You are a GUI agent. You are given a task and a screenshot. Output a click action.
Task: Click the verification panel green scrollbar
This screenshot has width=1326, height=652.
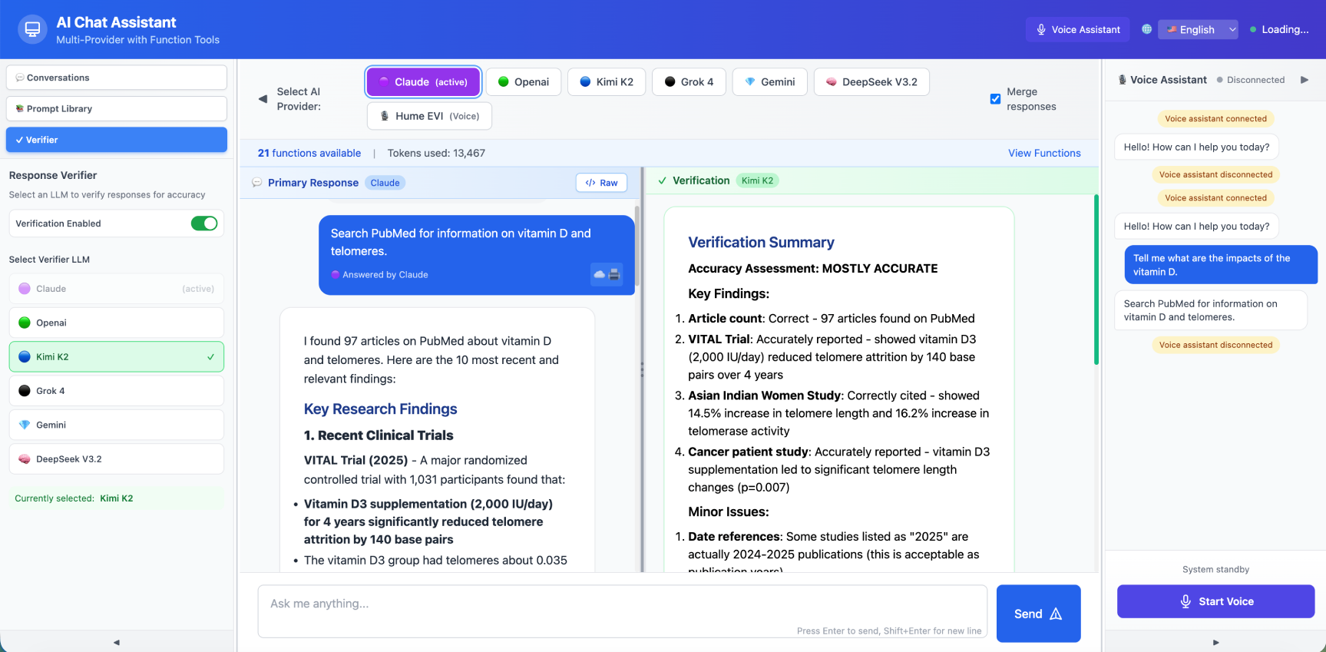click(x=1096, y=280)
